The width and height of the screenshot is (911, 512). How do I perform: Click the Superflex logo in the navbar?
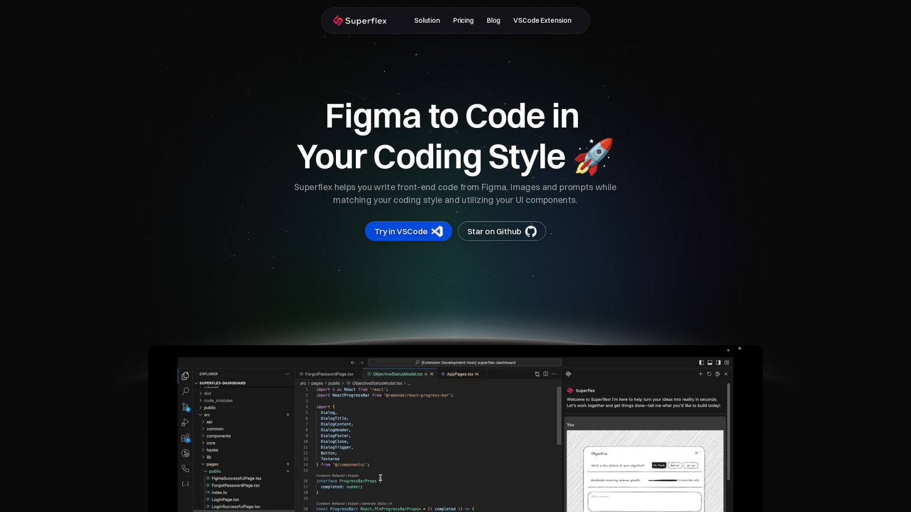(359, 20)
